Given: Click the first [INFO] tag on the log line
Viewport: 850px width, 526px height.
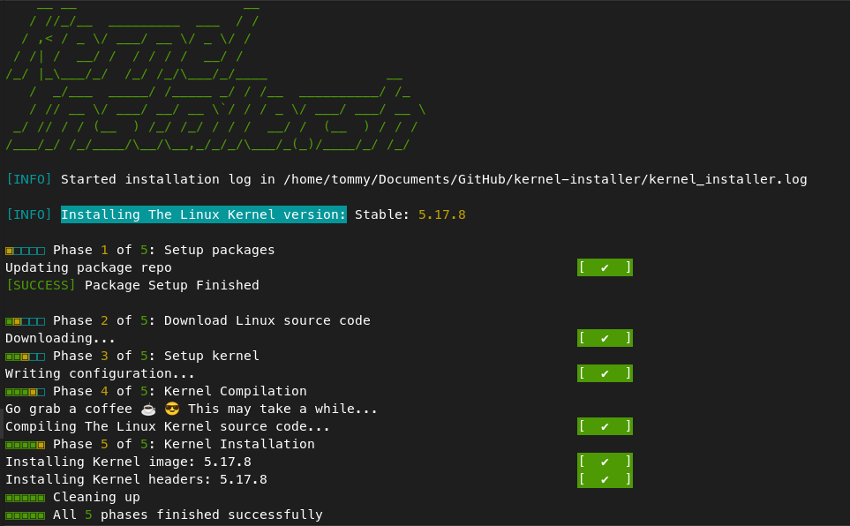Looking at the screenshot, I should 29,179.
